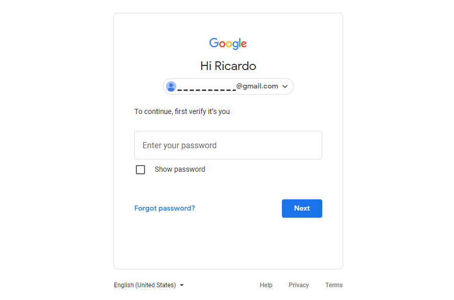Screen dimensions: 454x300
Task: Click the "Enter your password" placeholder text
Action: click(x=179, y=145)
